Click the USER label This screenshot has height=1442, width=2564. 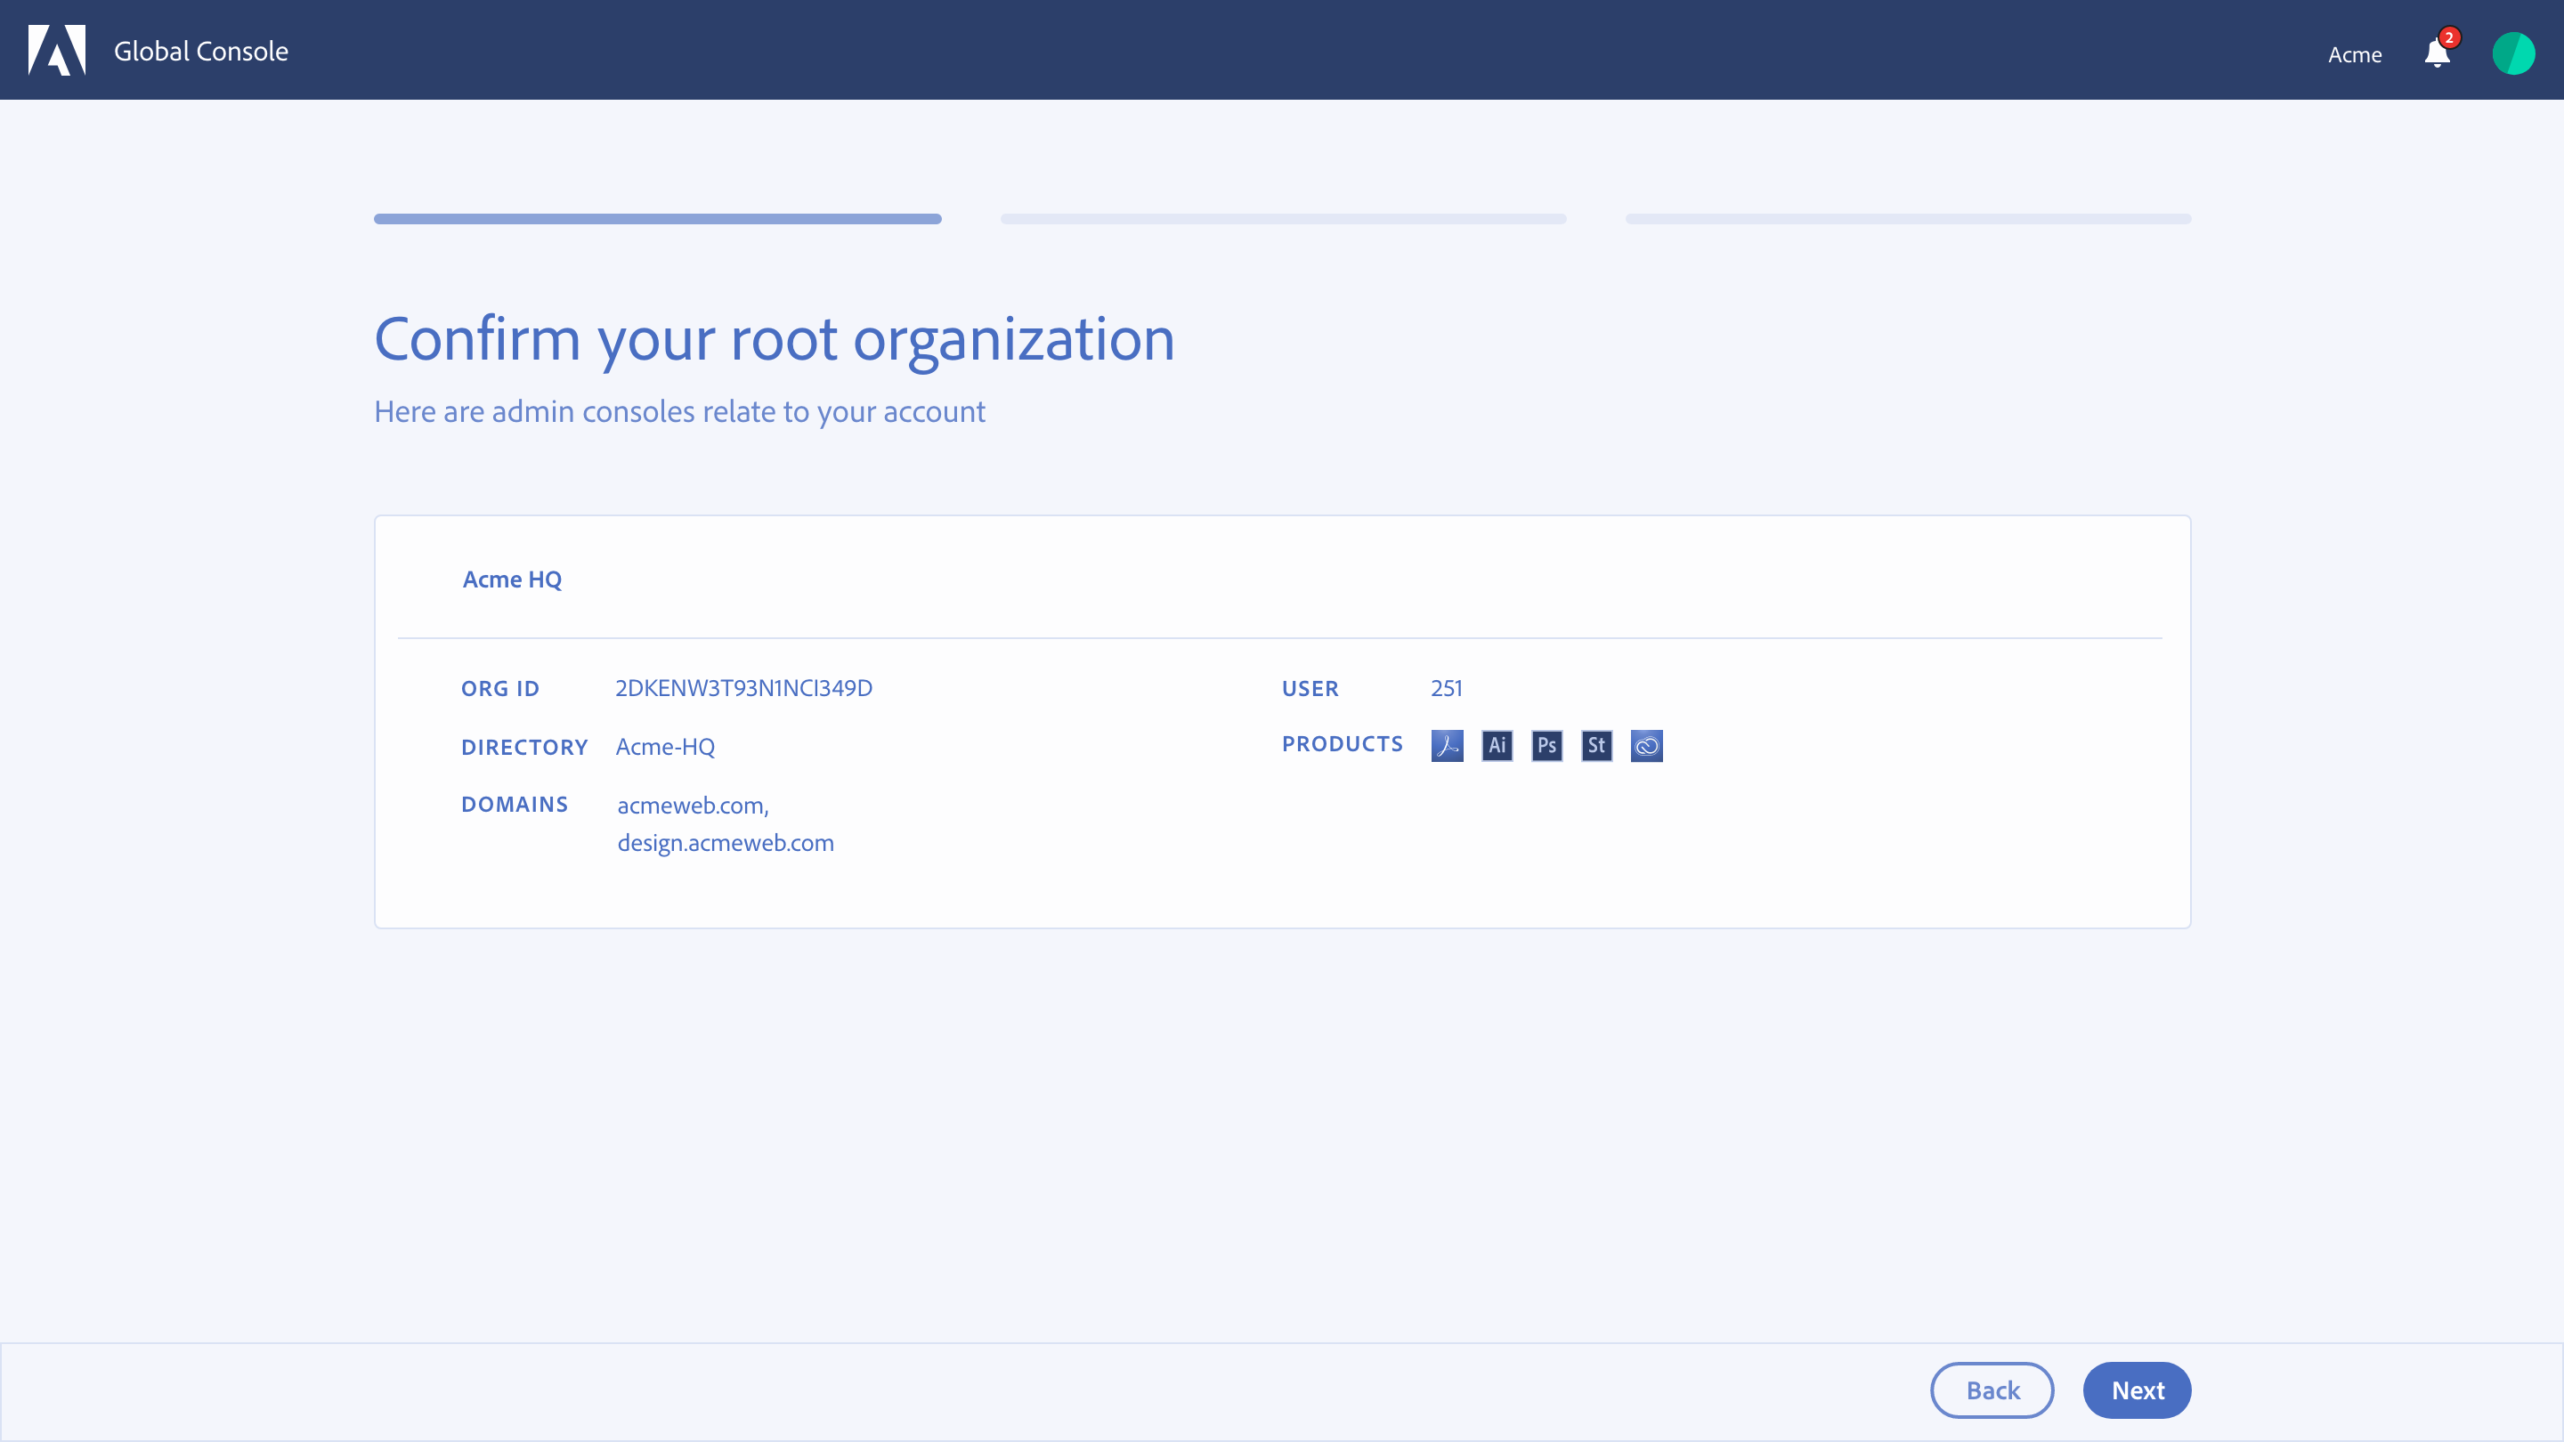[x=1310, y=689]
